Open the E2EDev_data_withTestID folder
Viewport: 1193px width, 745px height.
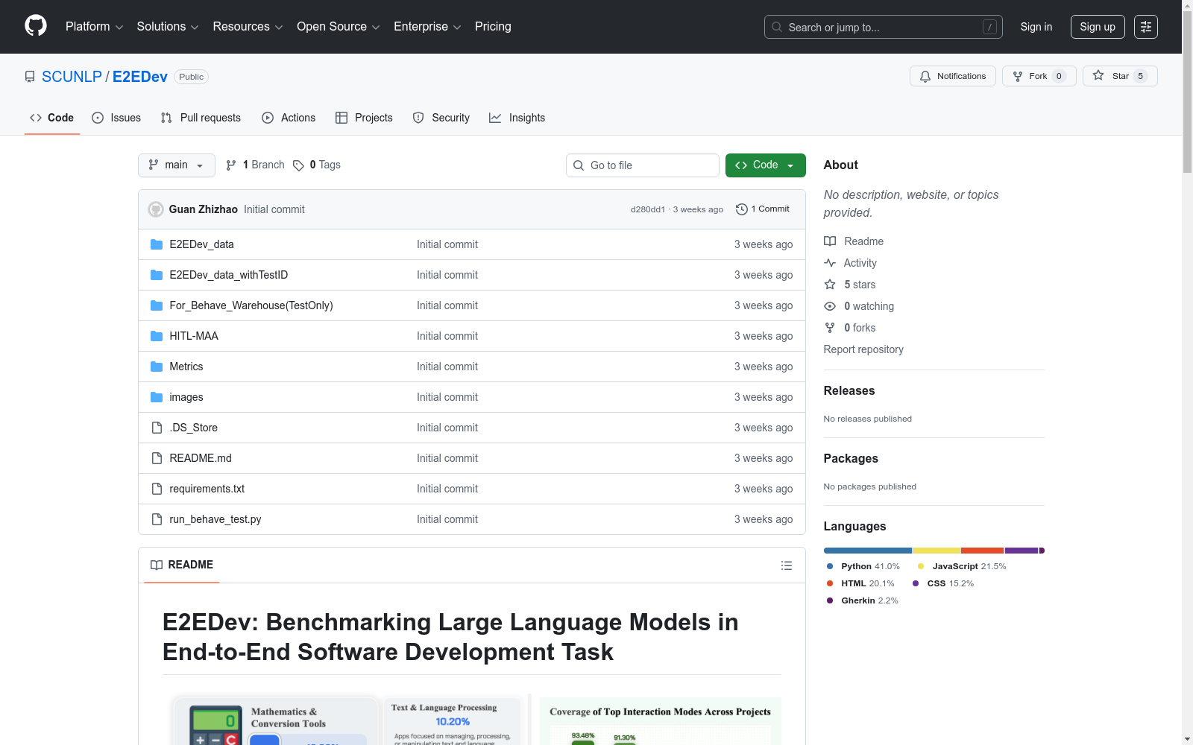(229, 275)
